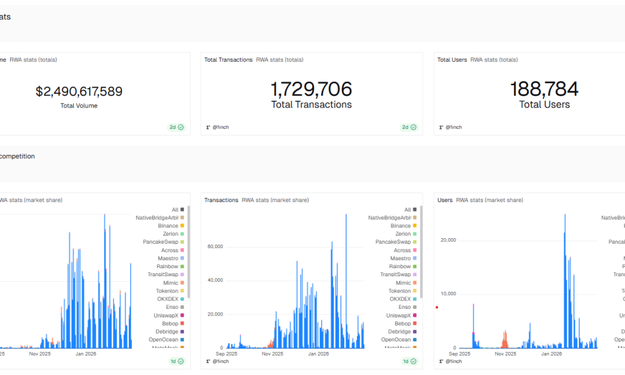The image size is (625, 375).
Task: Toggle PancakeSwap series in Volume chart legend
Action: [x=160, y=242]
